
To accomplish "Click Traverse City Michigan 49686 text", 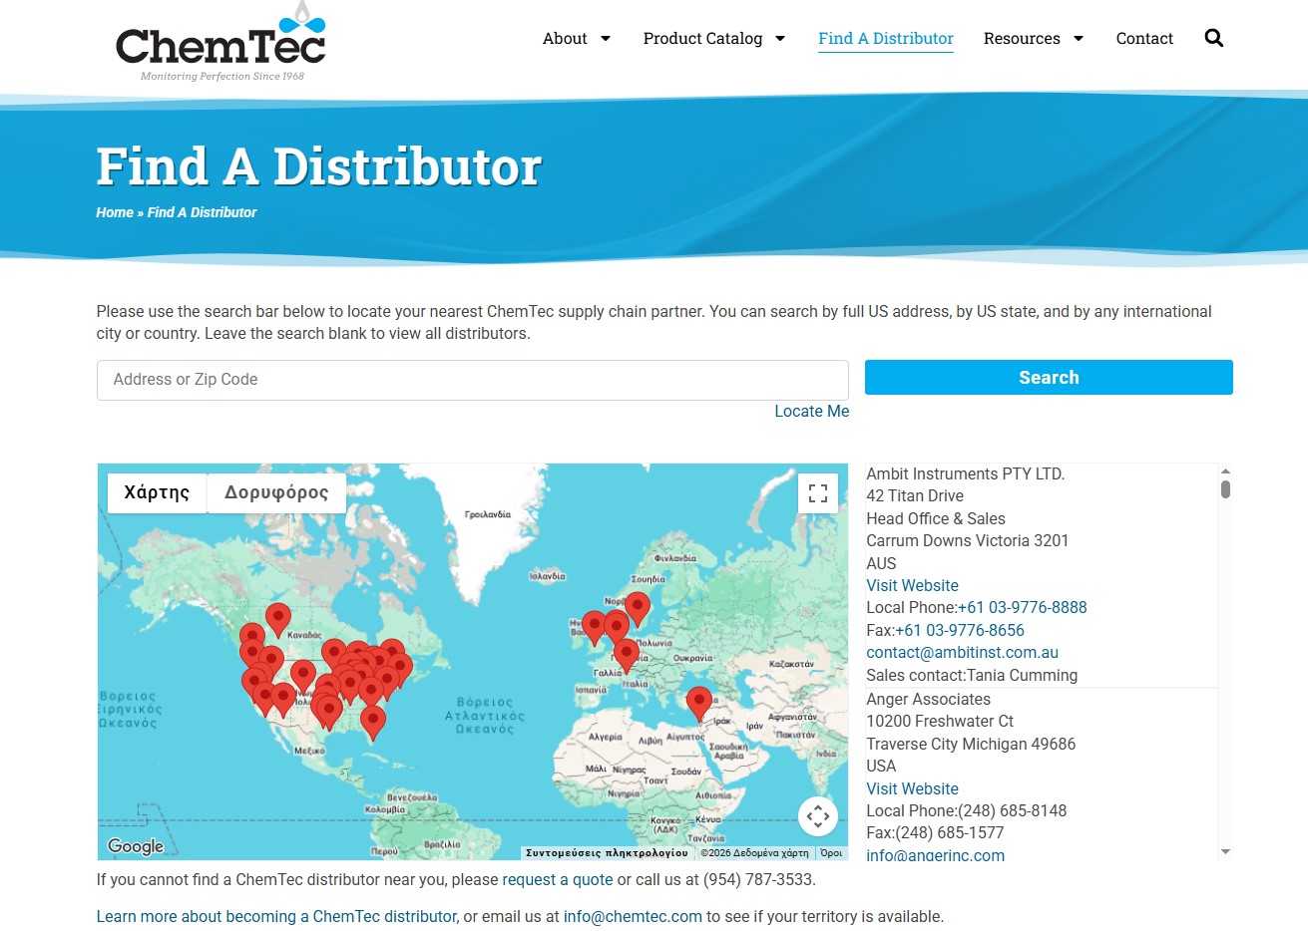I will [971, 745].
